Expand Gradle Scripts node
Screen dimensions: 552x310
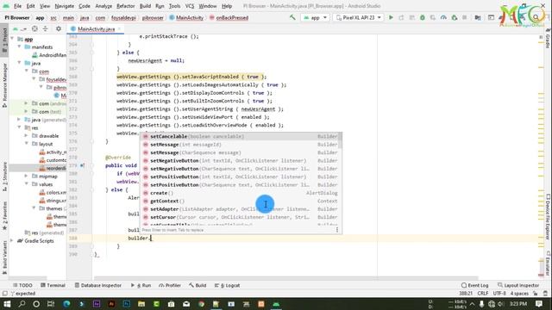12,241
